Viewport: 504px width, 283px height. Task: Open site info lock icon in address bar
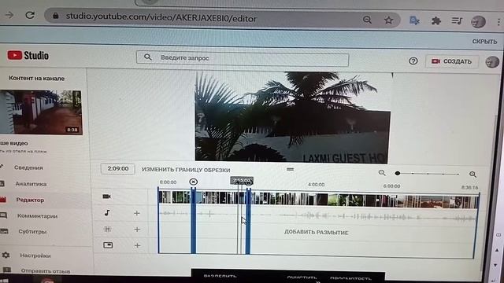55,16
